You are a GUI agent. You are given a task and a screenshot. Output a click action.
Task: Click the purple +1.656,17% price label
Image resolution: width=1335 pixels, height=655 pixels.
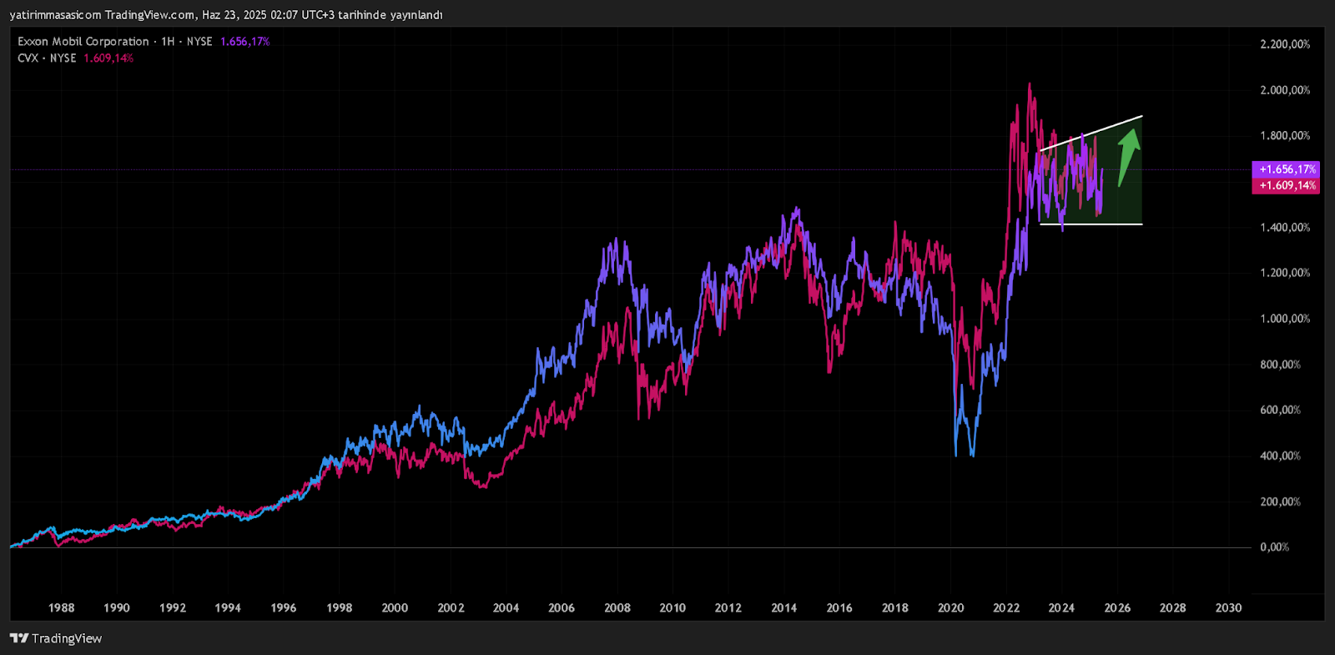click(1286, 169)
